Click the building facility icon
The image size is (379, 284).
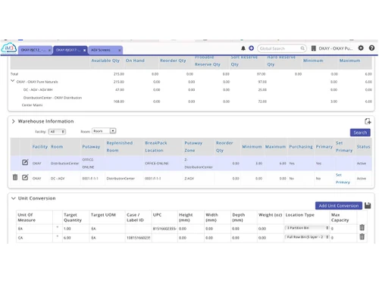pos(313,48)
